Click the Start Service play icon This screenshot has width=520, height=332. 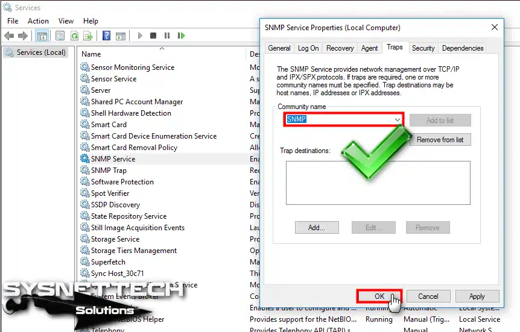(139, 36)
